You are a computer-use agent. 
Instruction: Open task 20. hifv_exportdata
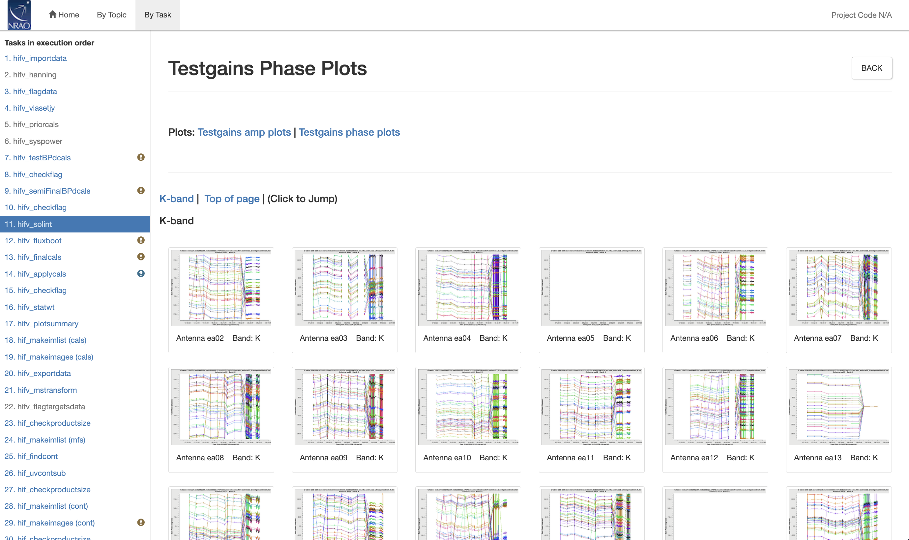point(38,373)
